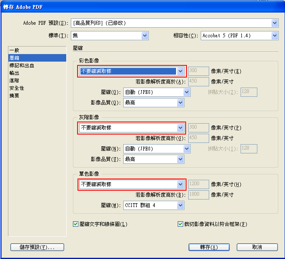Click the 取消 cancel button
This screenshot has height=259, width=285.
(257, 247)
